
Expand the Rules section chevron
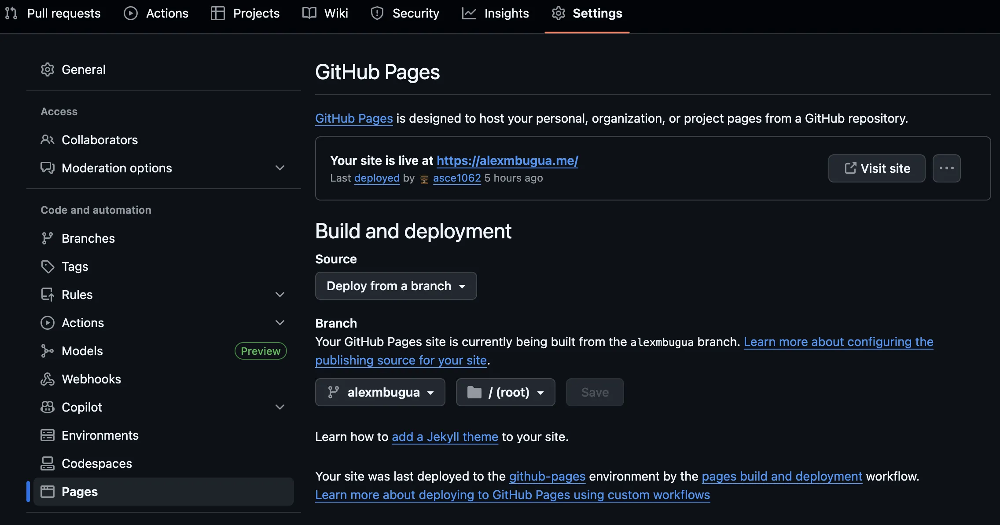click(x=280, y=294)
